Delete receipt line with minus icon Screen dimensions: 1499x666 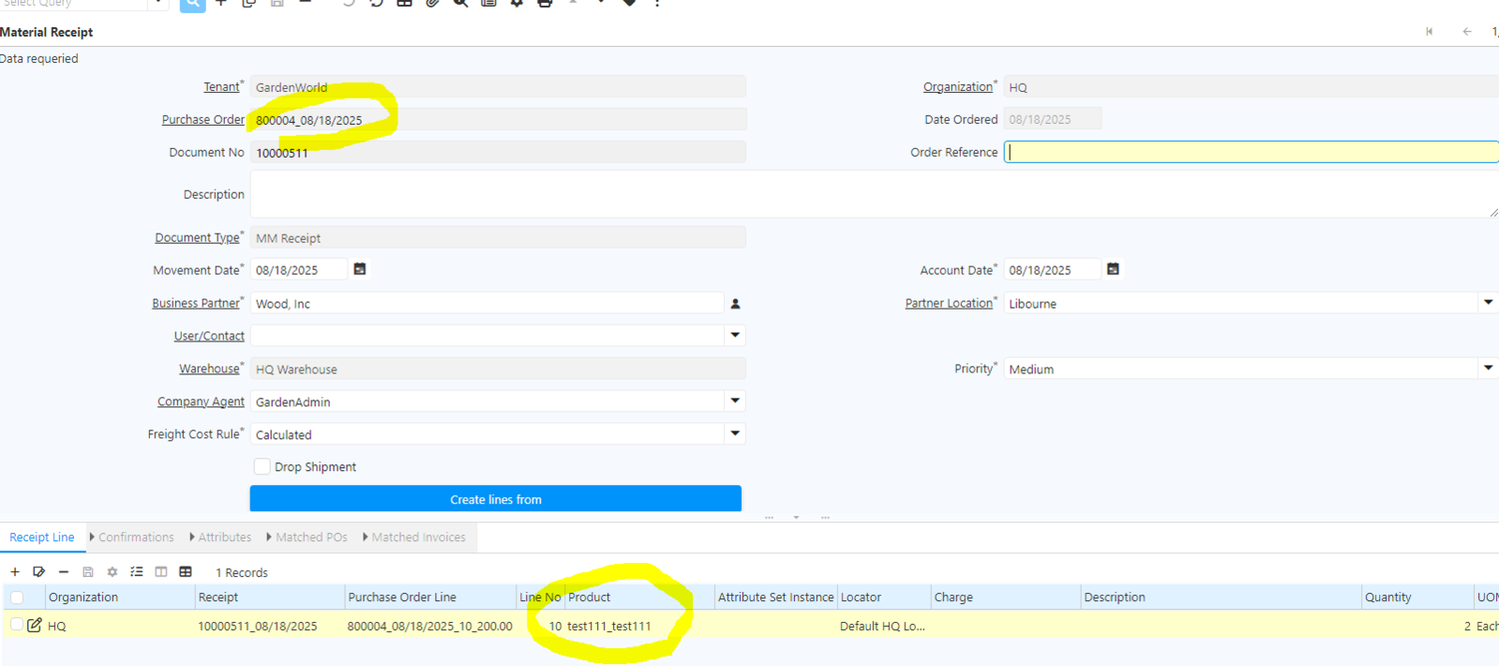(x=64, y=572)
